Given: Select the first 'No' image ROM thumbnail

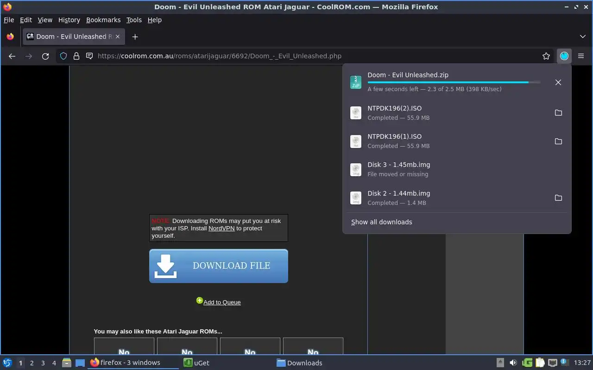Looking at the screenshot, I should (124, 346).
